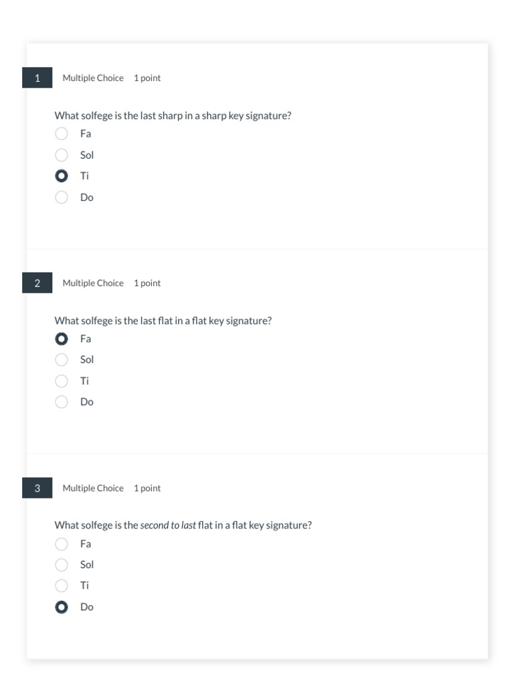Select Do radio button in question 3
Screen dimensions: 514x686
(62, 607)
